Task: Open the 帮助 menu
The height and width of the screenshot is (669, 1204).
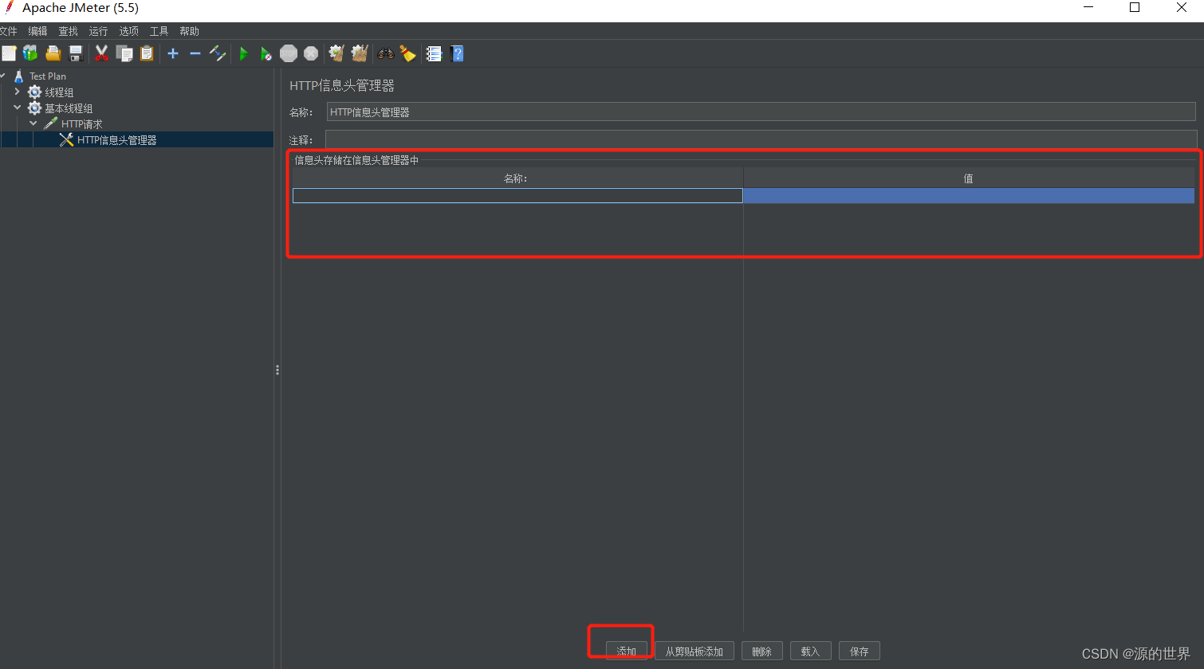Action: coord(189,31)
